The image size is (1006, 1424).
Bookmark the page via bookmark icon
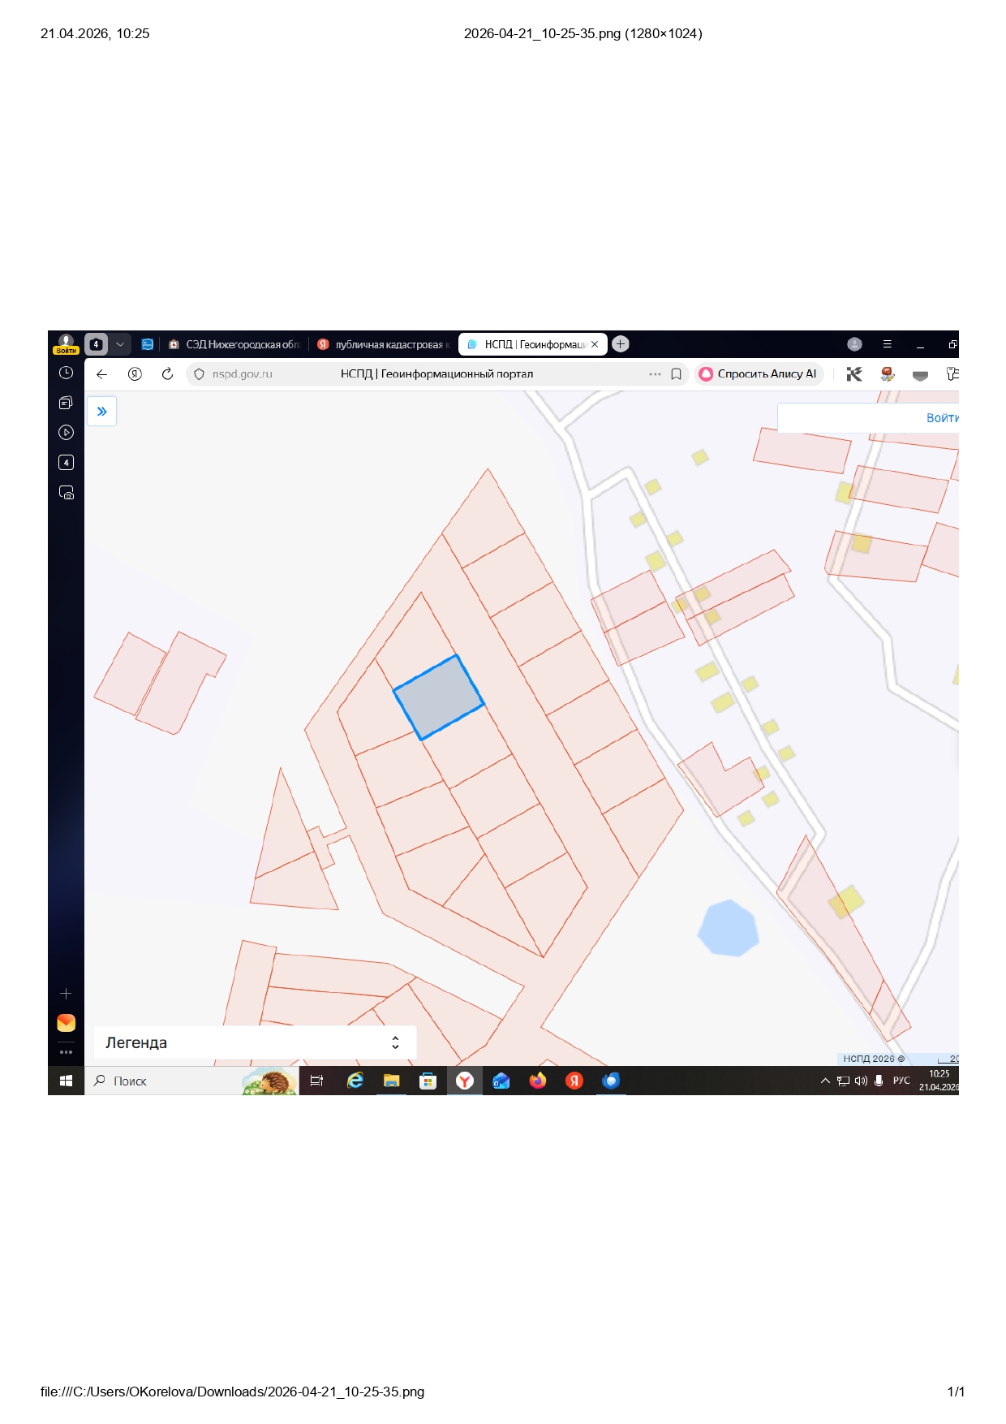676,374
